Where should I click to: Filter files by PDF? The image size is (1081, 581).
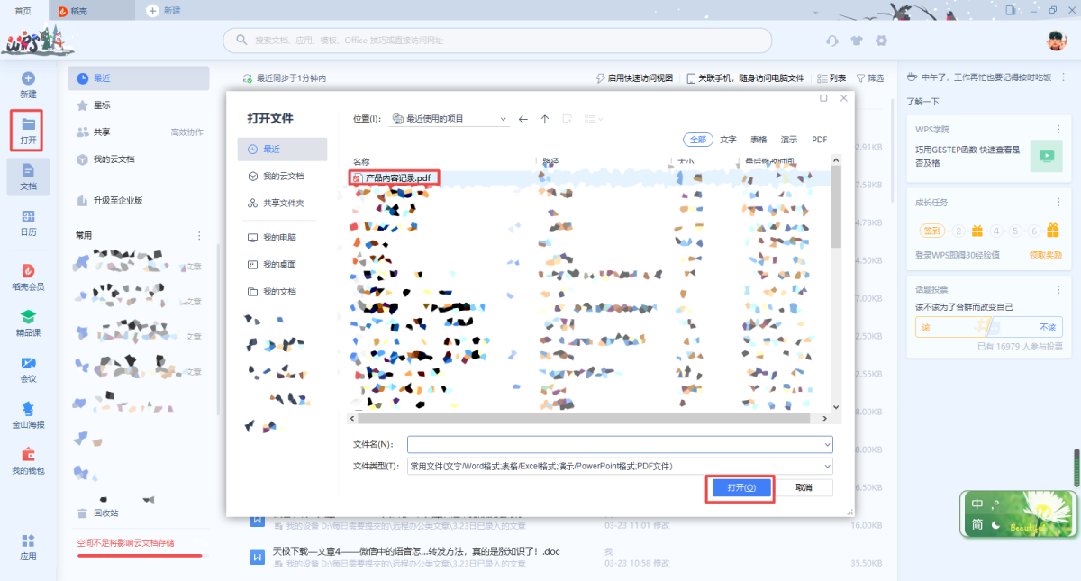819,140
